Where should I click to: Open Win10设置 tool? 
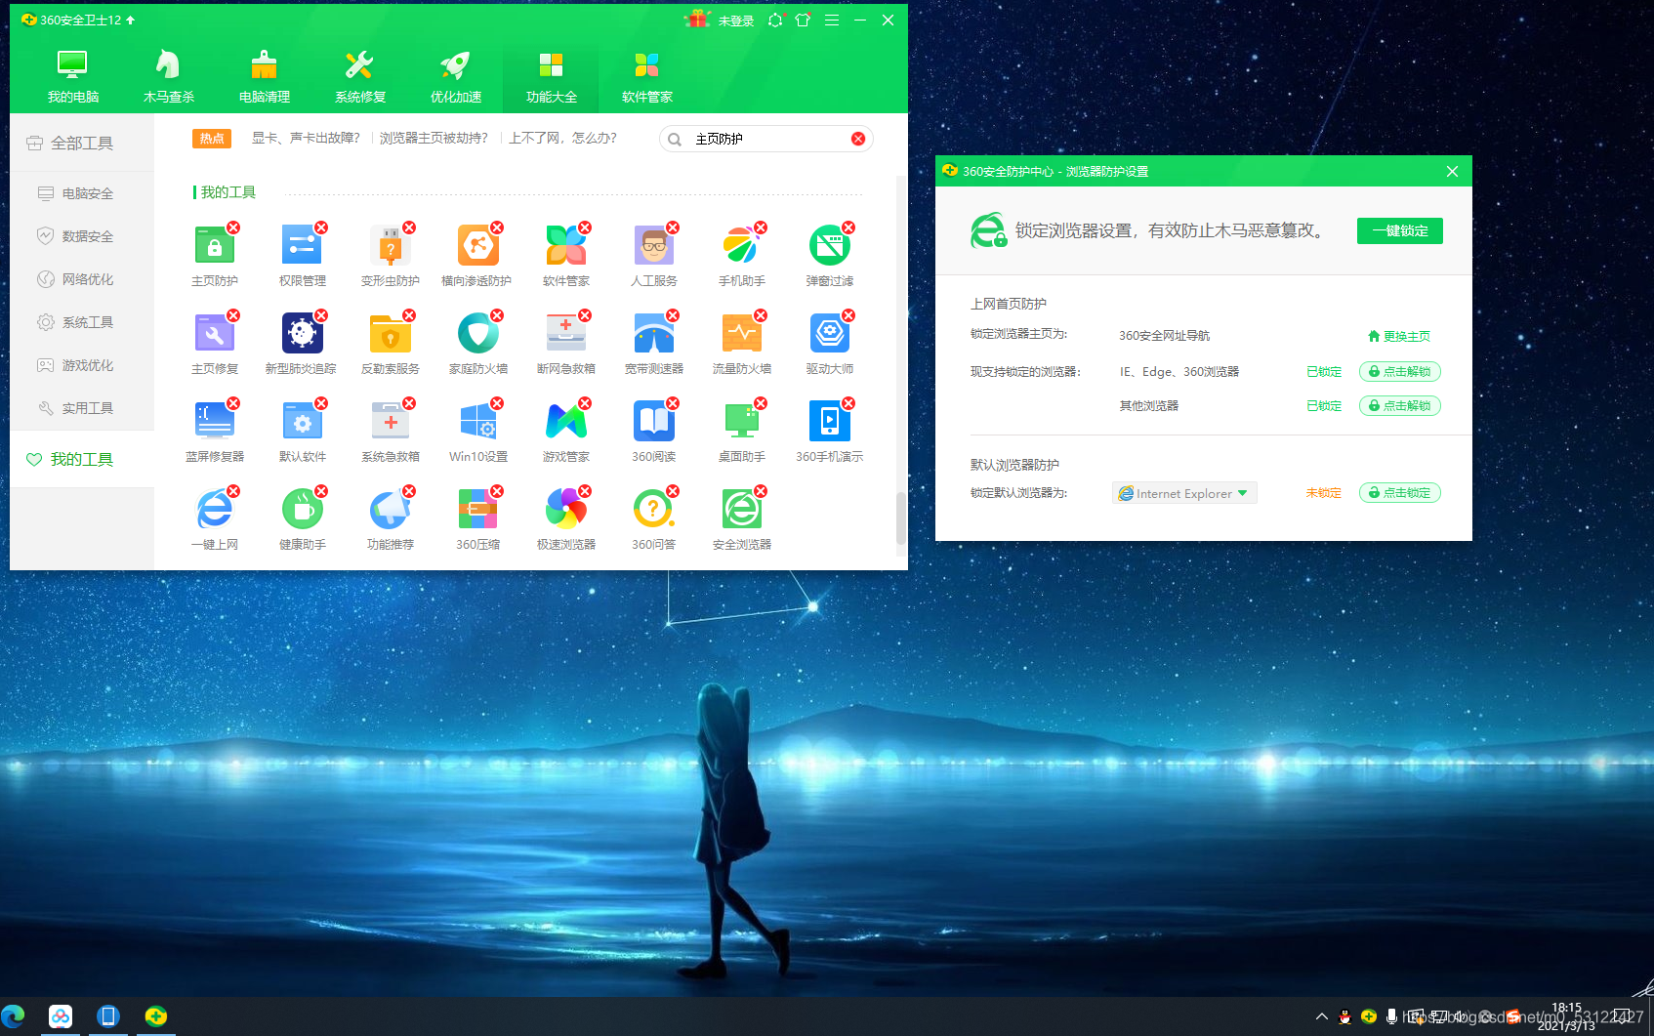tap(478, 432)
